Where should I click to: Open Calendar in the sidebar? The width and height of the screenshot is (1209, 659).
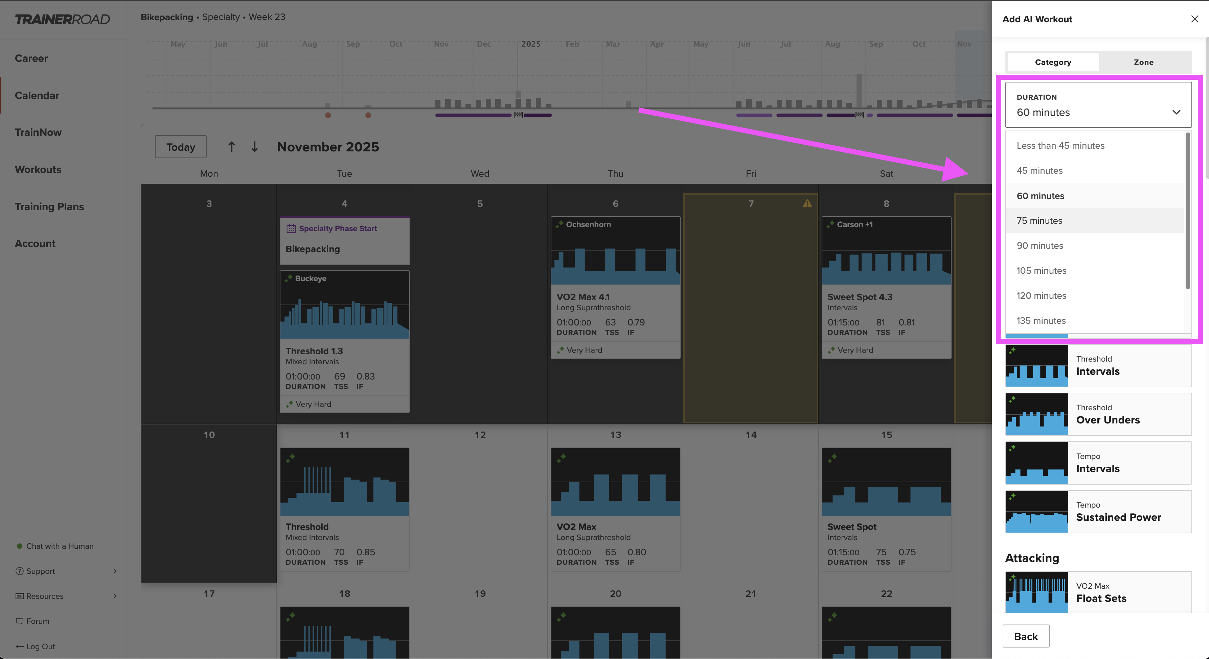pyautogui.click(x=37, y=95)
